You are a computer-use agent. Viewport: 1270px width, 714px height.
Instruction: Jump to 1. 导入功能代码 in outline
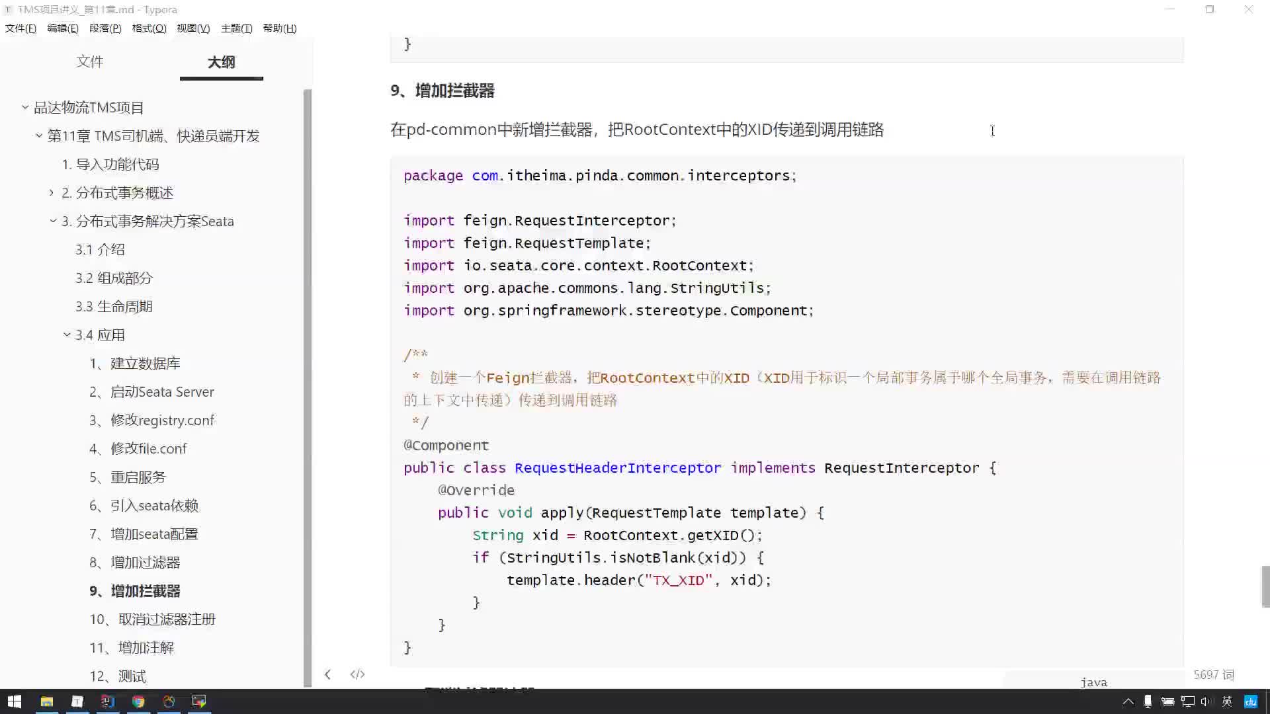pyautogui.click(x=110, y=164)
